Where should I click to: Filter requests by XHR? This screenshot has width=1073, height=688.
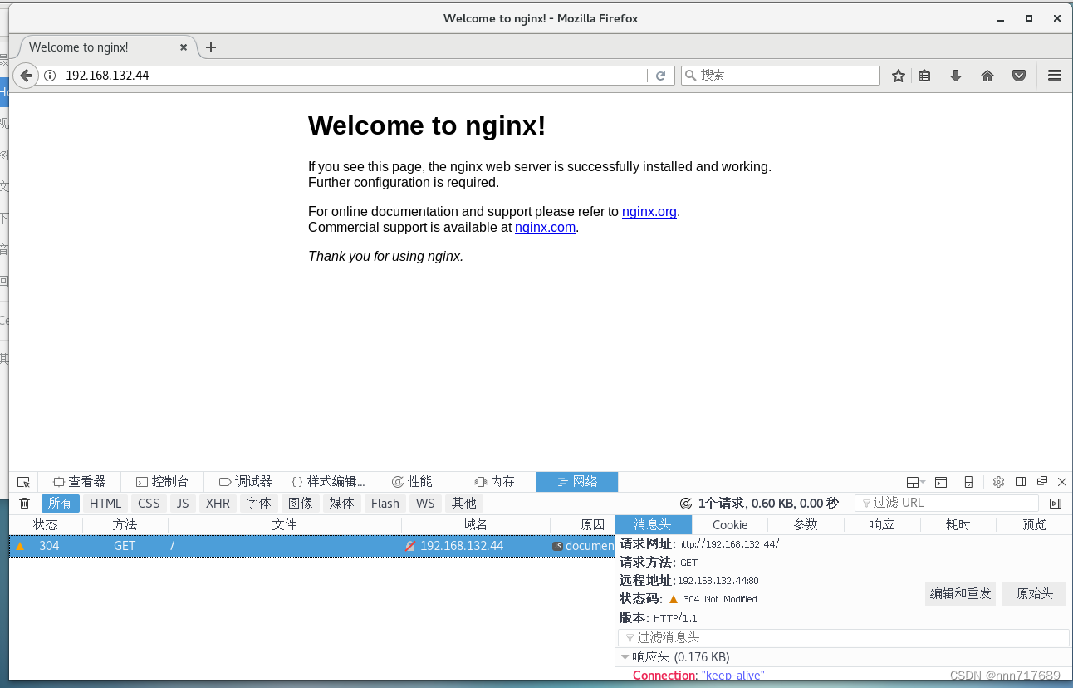point(218,504)
